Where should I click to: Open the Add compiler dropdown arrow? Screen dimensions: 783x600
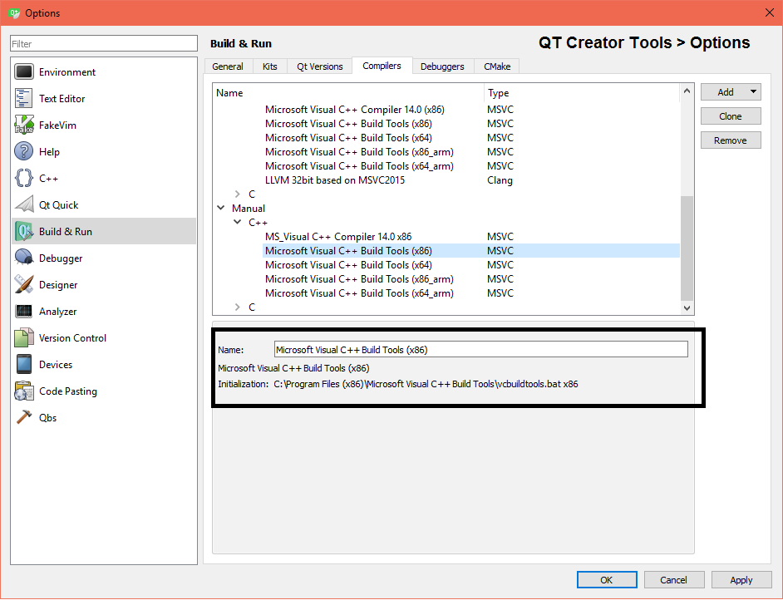pos(753,92)
